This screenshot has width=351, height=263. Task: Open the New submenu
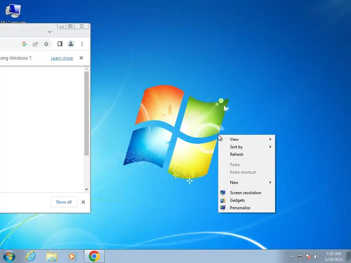[x=247, y=182]
